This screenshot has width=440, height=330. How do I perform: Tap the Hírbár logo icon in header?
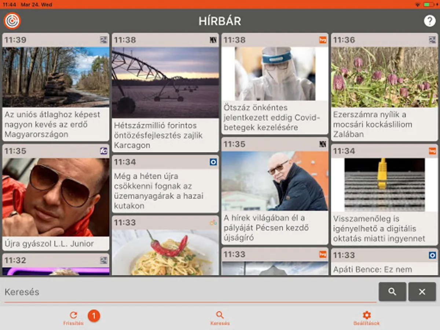click(12, 21)
